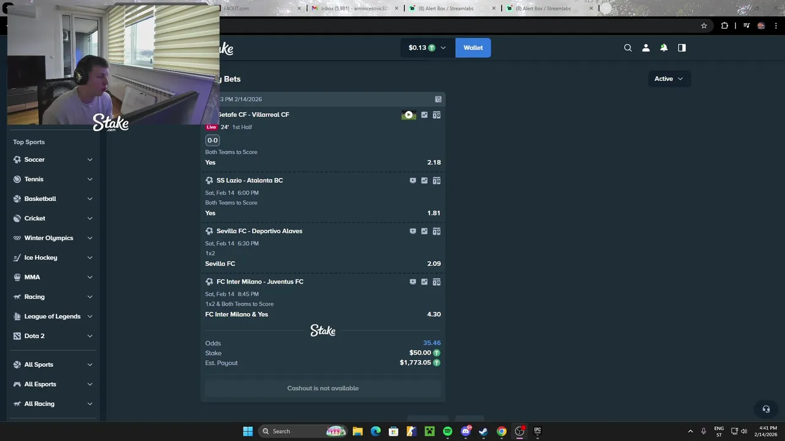Open the notifications bell

point(664,48)
